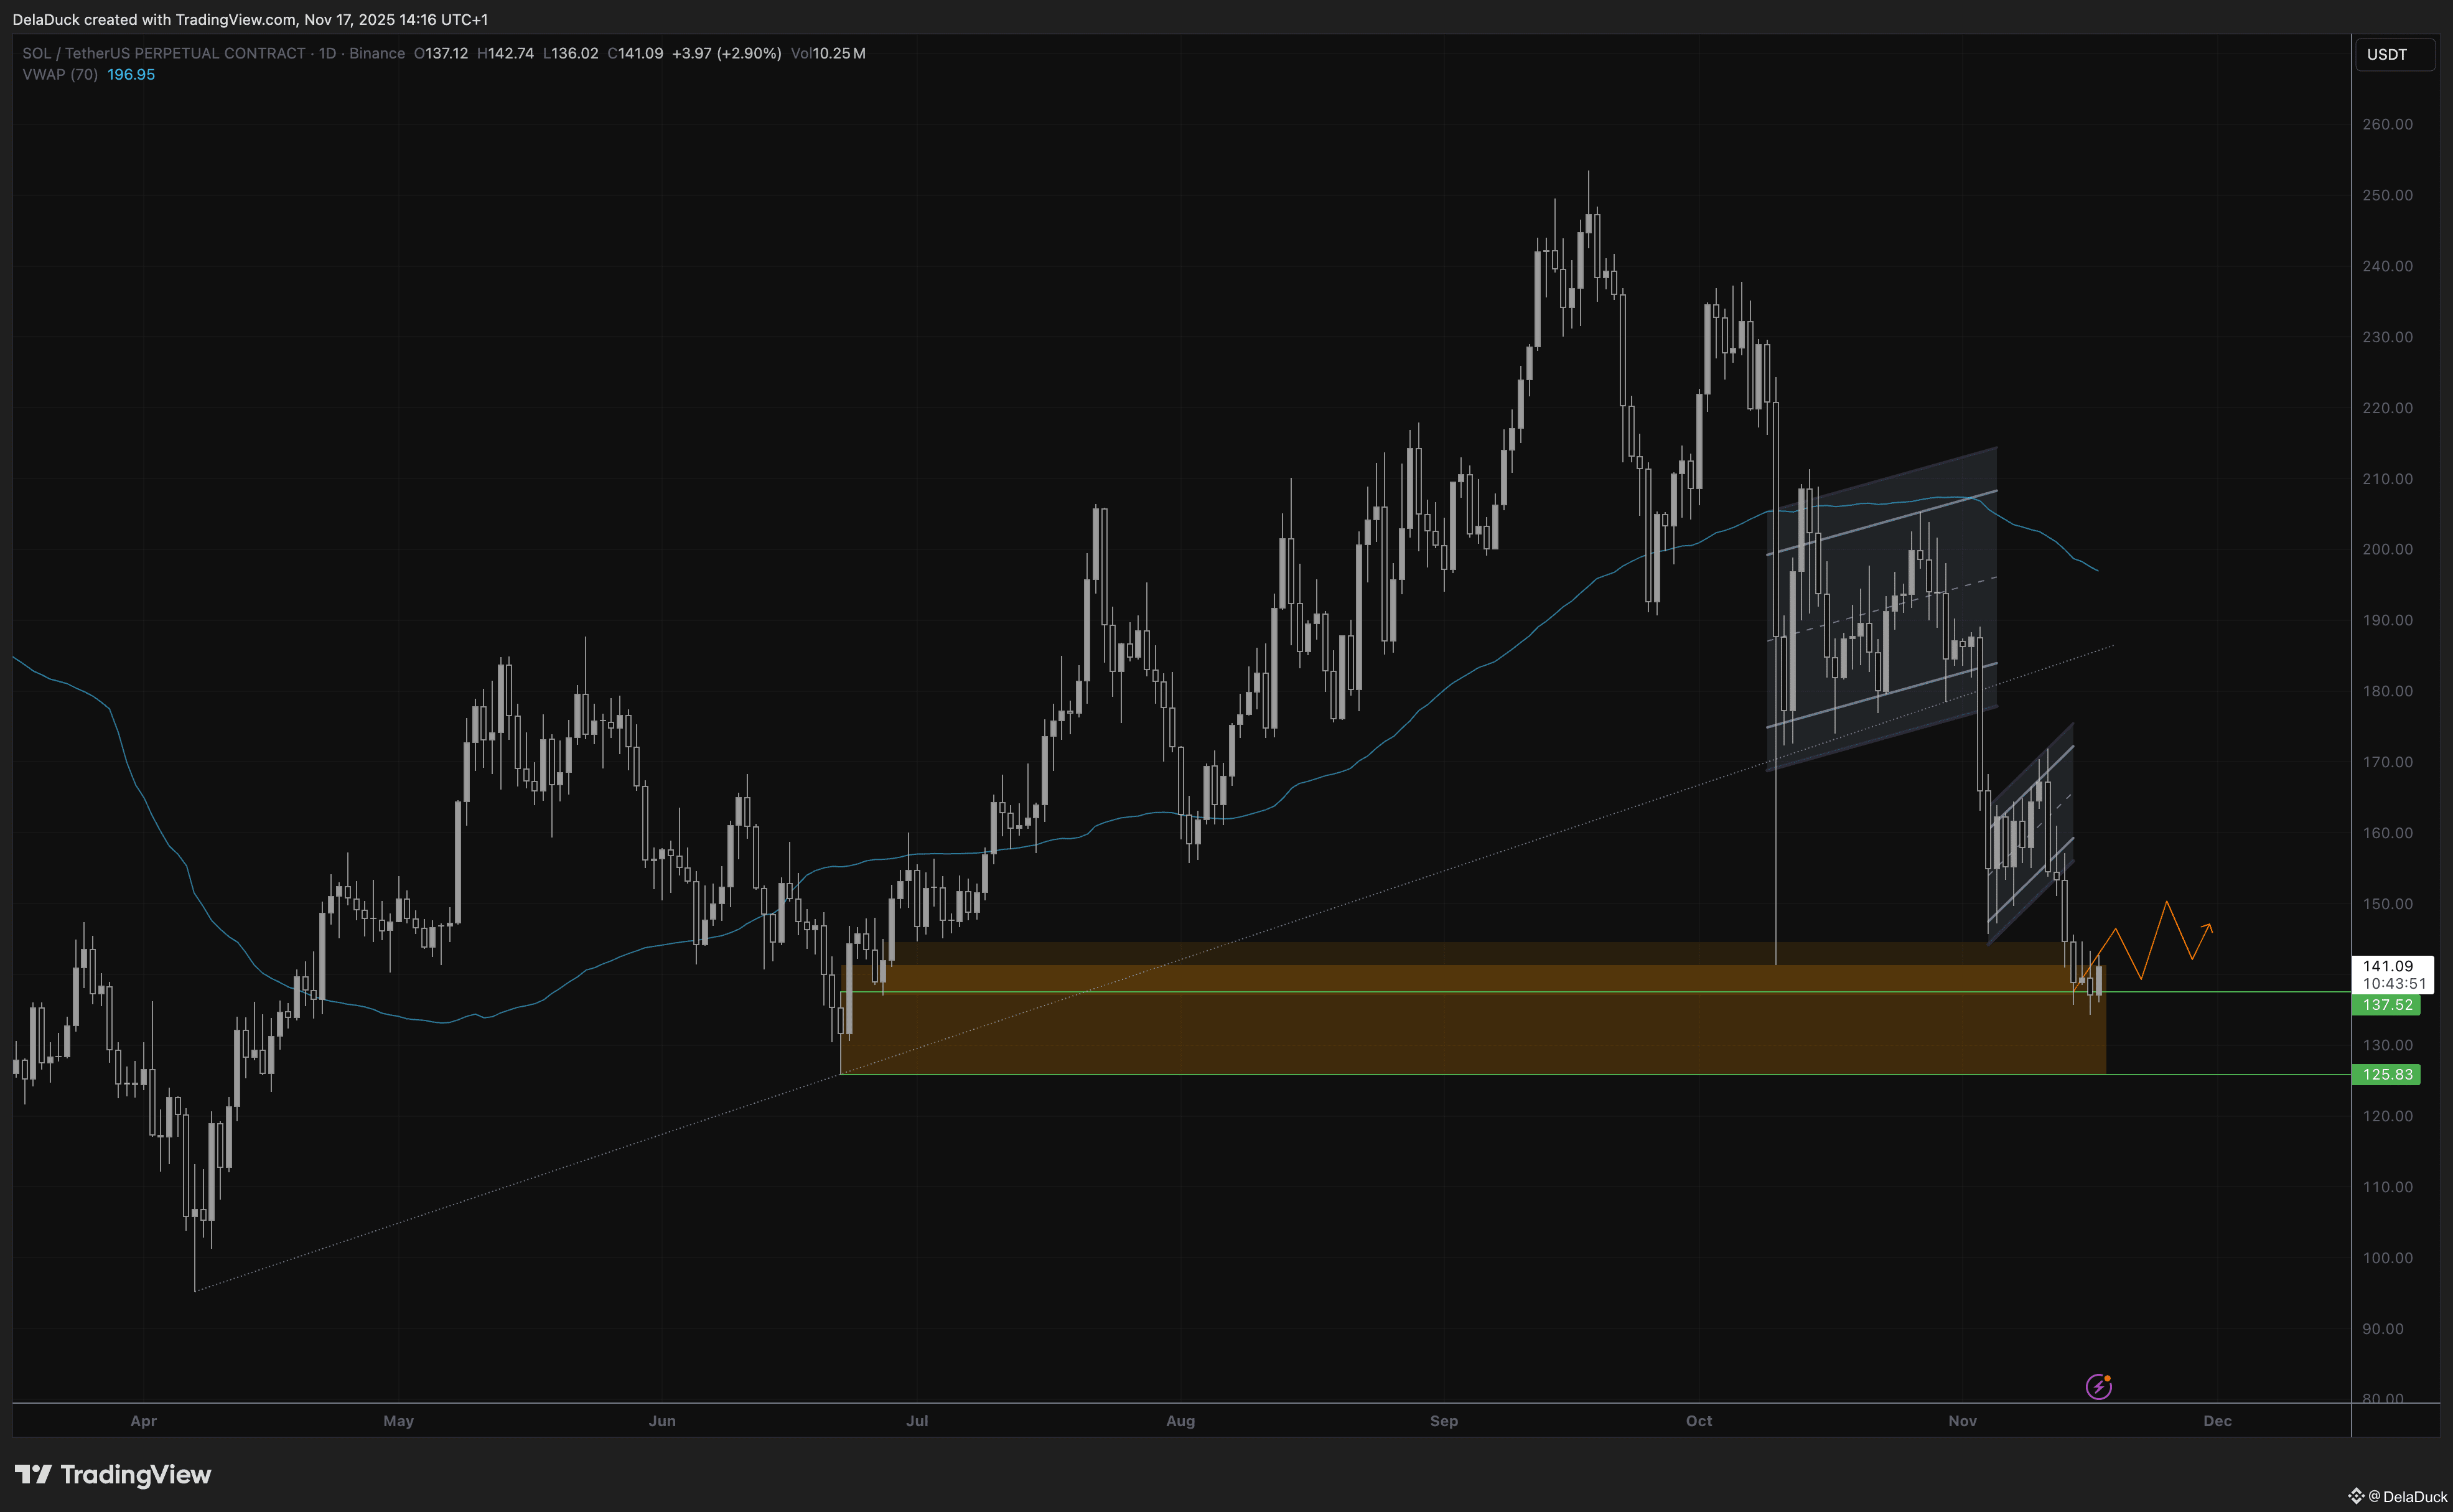This screenshot has width=2453, height=1512.
Task: Click the Nov label on time axis
Action: [x=1963, y=1421]
